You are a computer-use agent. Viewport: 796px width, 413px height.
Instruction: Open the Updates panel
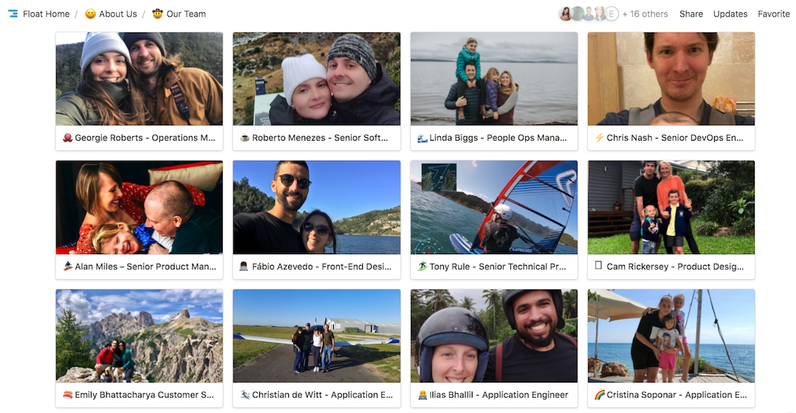coord(730,14)
